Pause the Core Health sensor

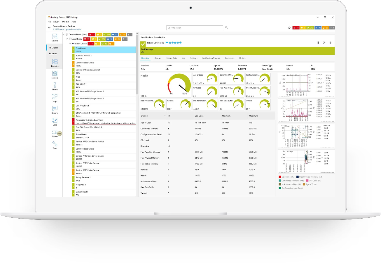[318, 43]
